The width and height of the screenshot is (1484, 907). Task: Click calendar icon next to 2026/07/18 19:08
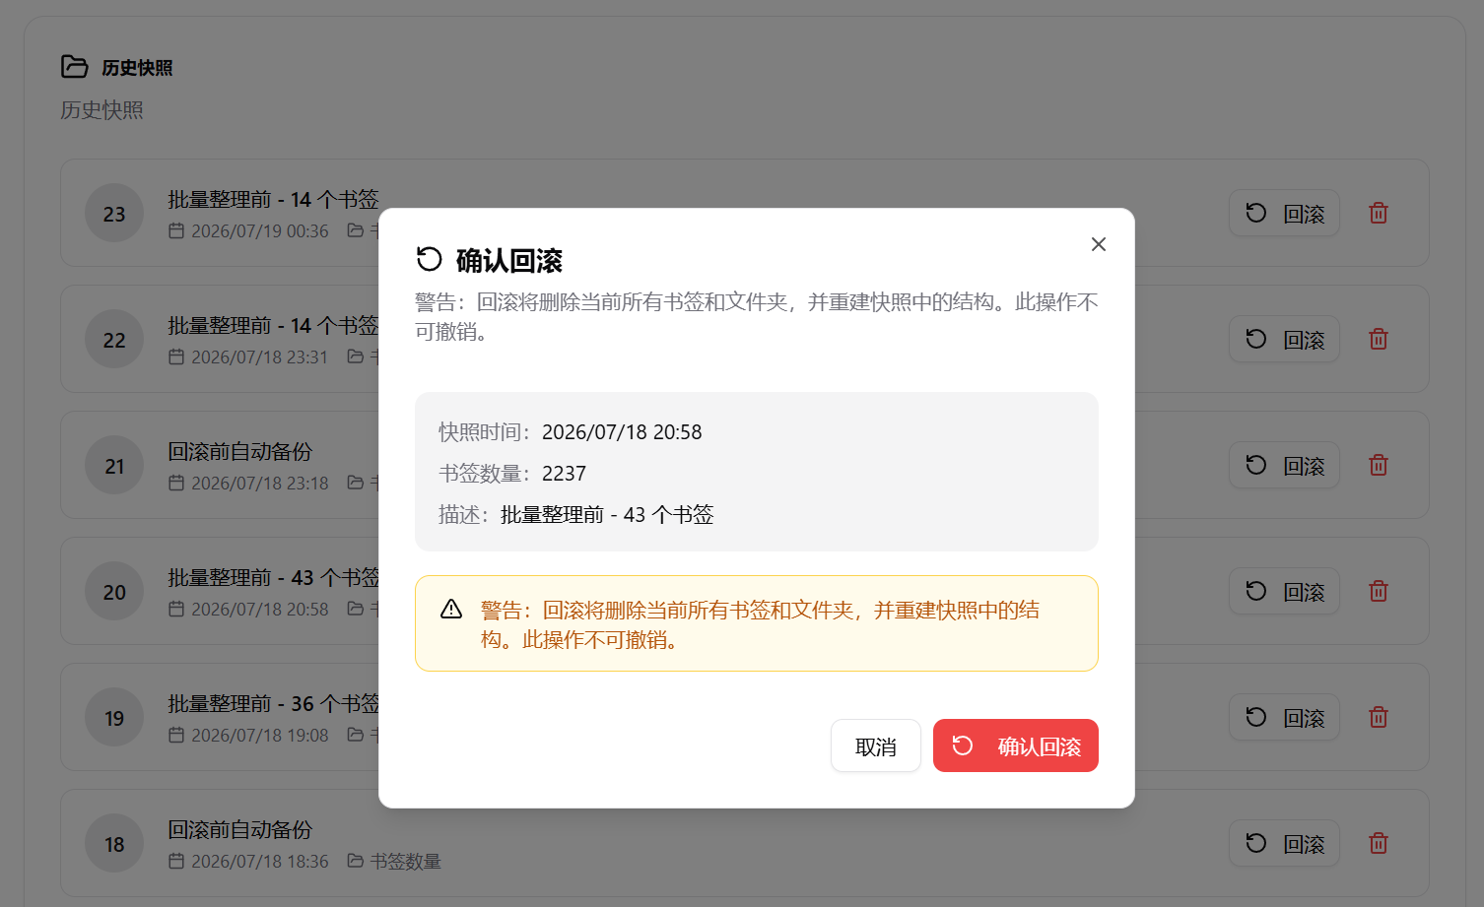pos(176,735)
